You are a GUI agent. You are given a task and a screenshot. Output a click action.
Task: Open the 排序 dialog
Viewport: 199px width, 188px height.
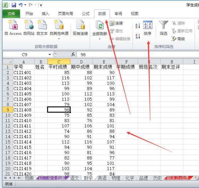[148, 28]
